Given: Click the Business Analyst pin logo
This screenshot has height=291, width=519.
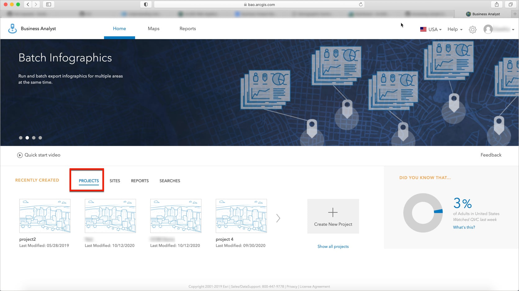Looking at the screenshot, I should pos(12,28).
